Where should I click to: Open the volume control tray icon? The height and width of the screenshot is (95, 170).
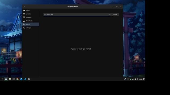click(x=133, y=79)
